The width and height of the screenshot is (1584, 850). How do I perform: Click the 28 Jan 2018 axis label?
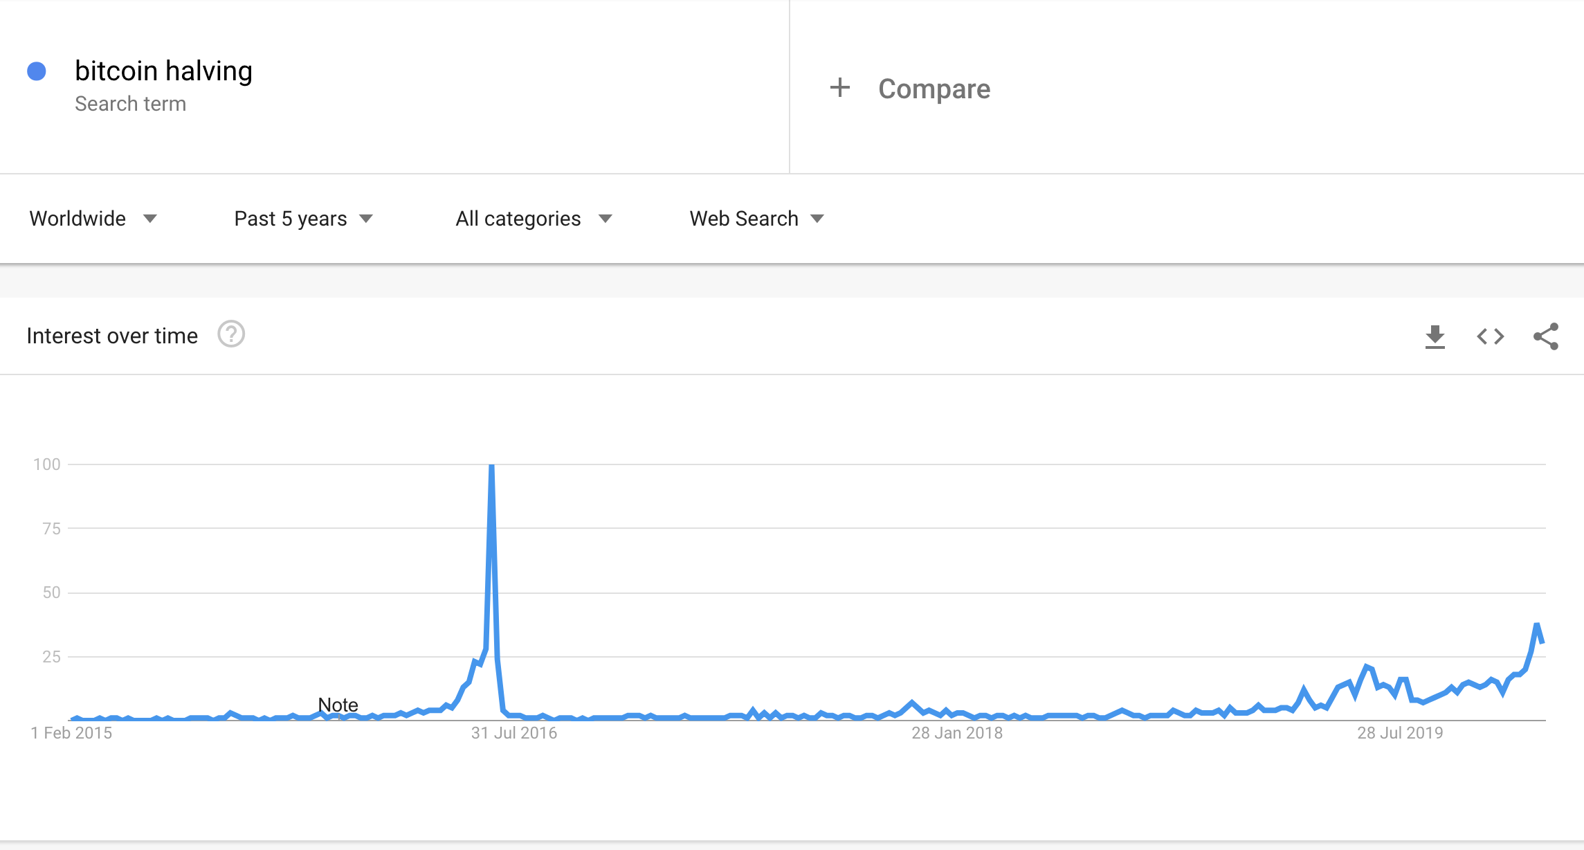coord(958,733)
